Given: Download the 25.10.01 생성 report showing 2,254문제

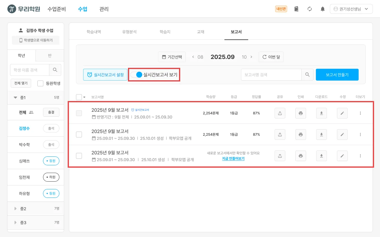Looking at the screenshot, I should 322,134.
